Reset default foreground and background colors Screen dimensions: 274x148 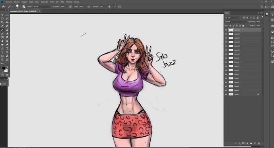(2, 71)
